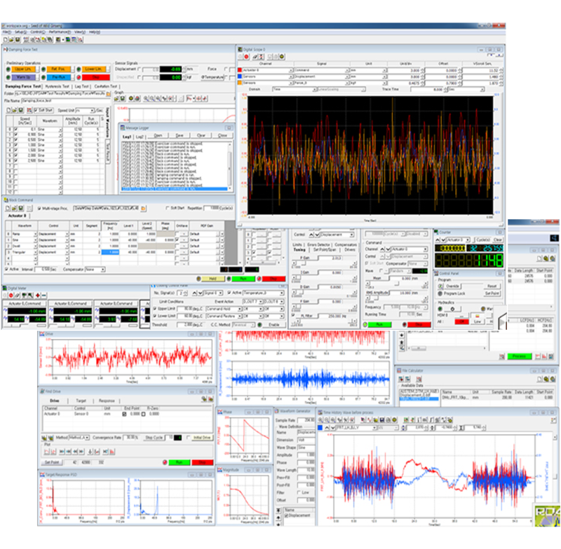Toggle Upper Limit checkbox in limit conditions

(x=155, y=308)
